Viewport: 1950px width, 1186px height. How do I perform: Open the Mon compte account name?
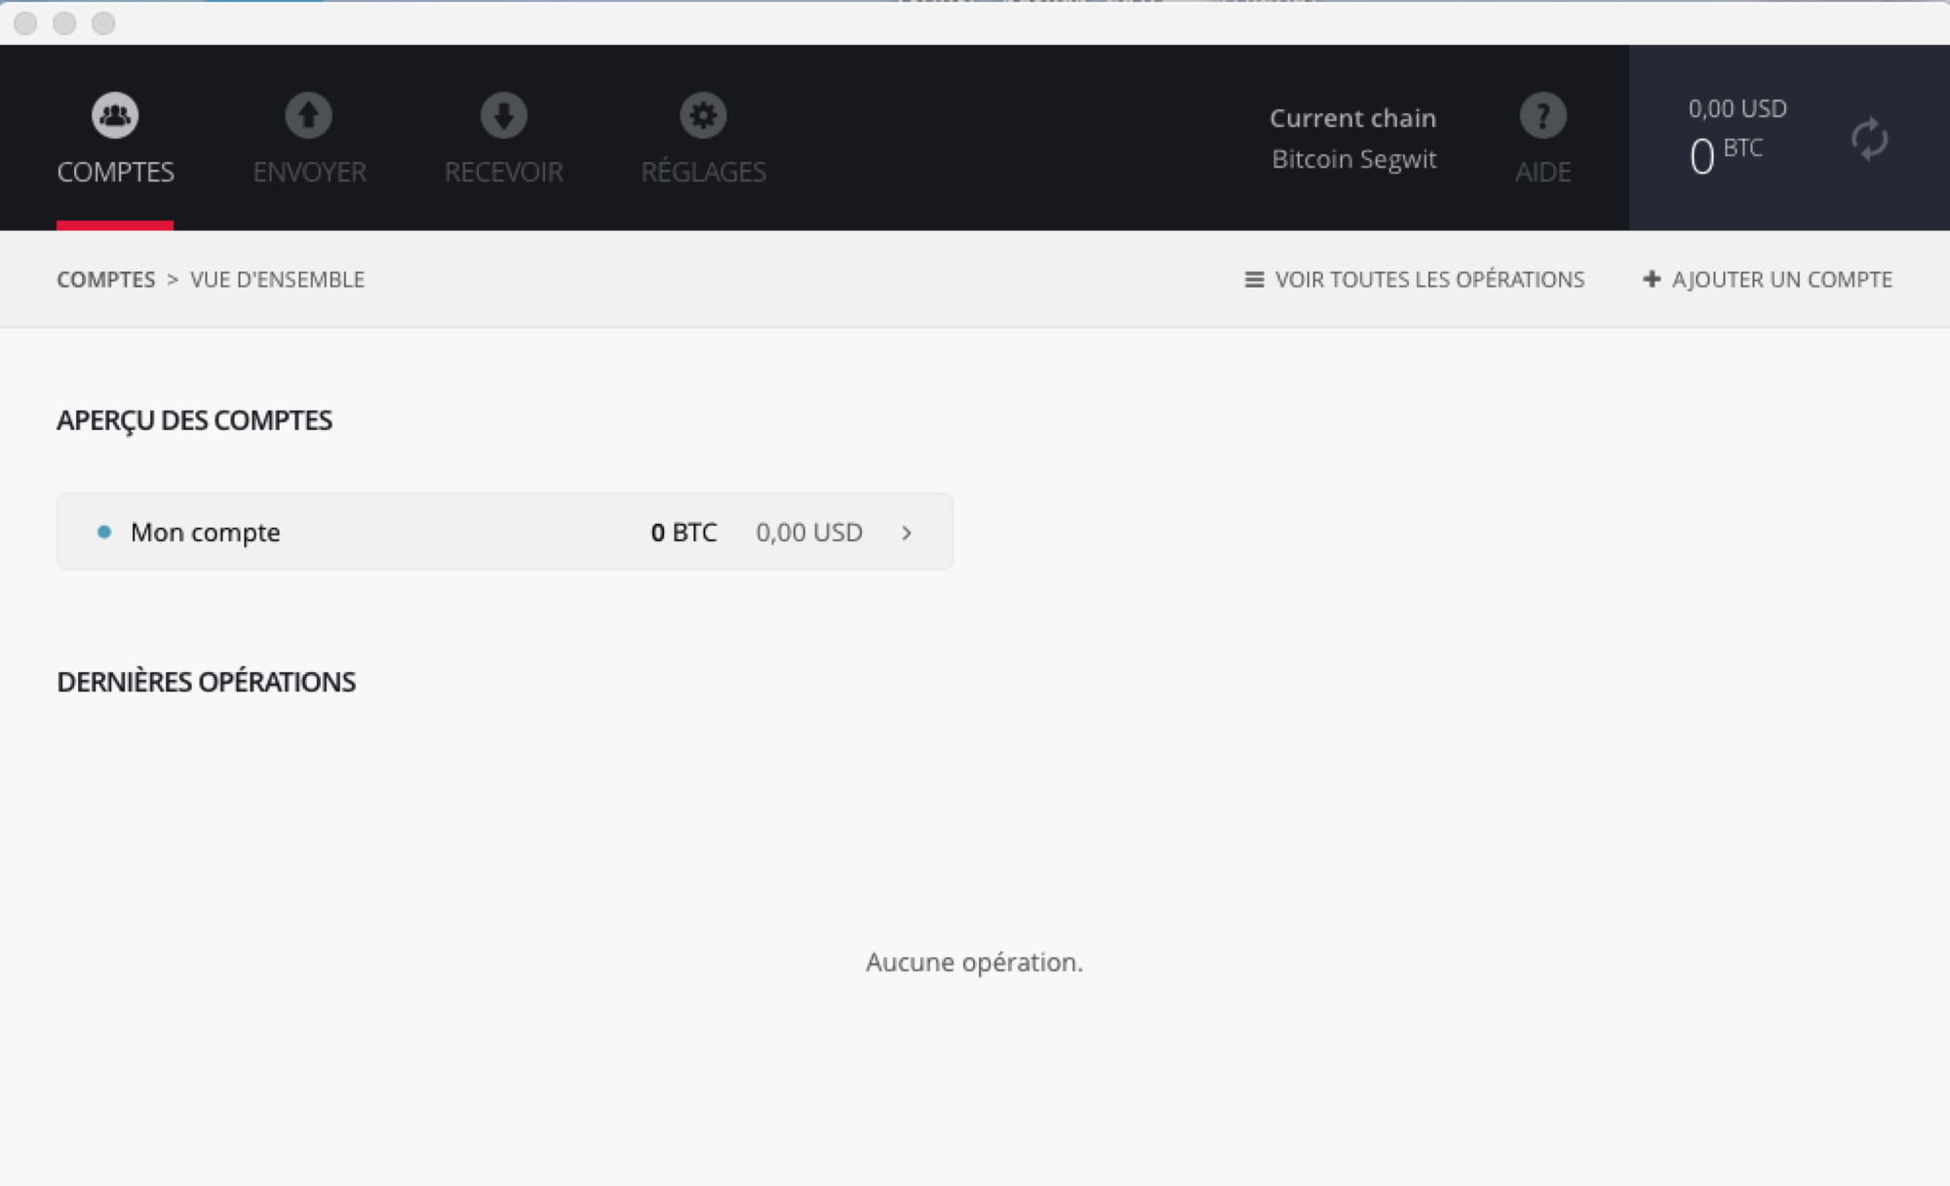pos(206,533)
